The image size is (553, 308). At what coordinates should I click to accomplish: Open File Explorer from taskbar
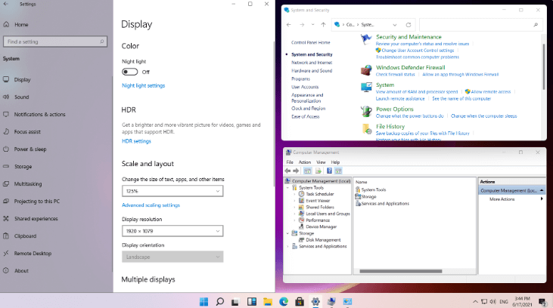point(268,302)
